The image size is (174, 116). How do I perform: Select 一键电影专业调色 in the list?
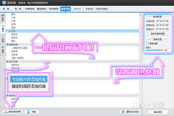19,48
